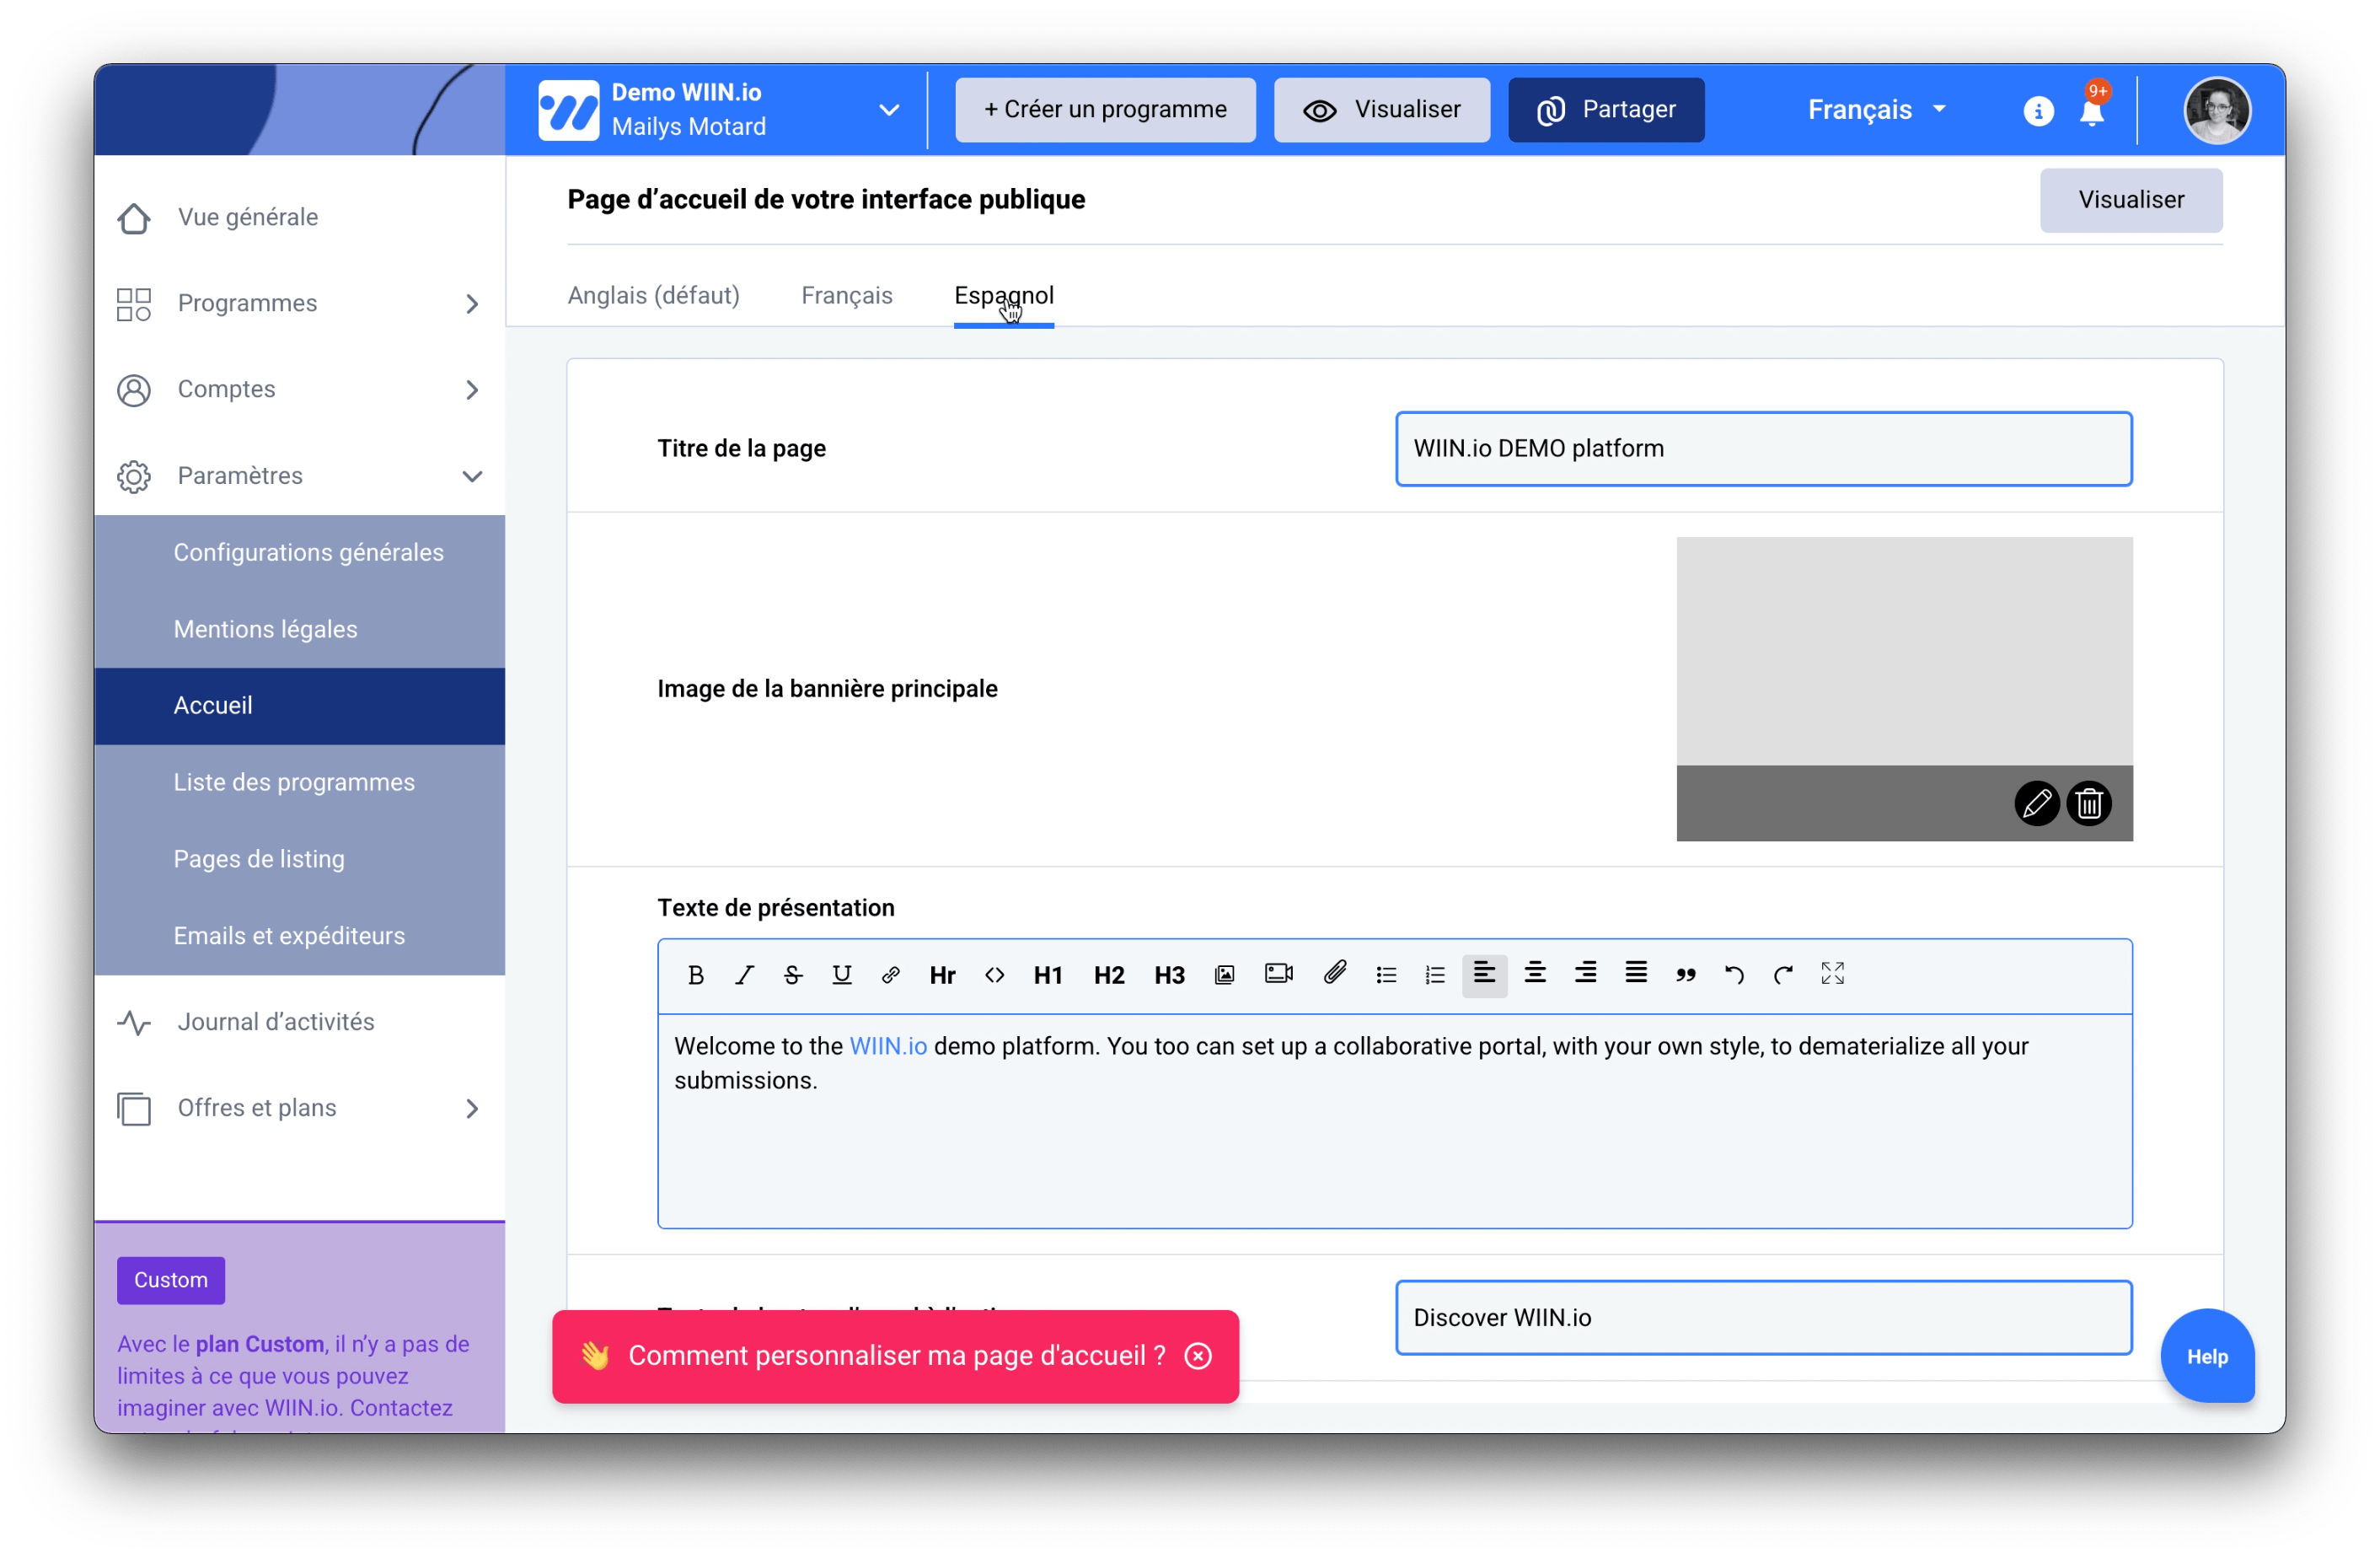
Task: Follow WIIN.io link in presentation text
Action: pyautogui.click(x=888, y=1046)
